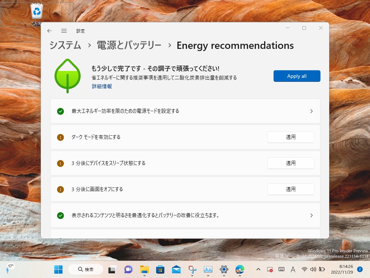Click the Apply all button
Screen dimensions: 370x278
(297, 76)
